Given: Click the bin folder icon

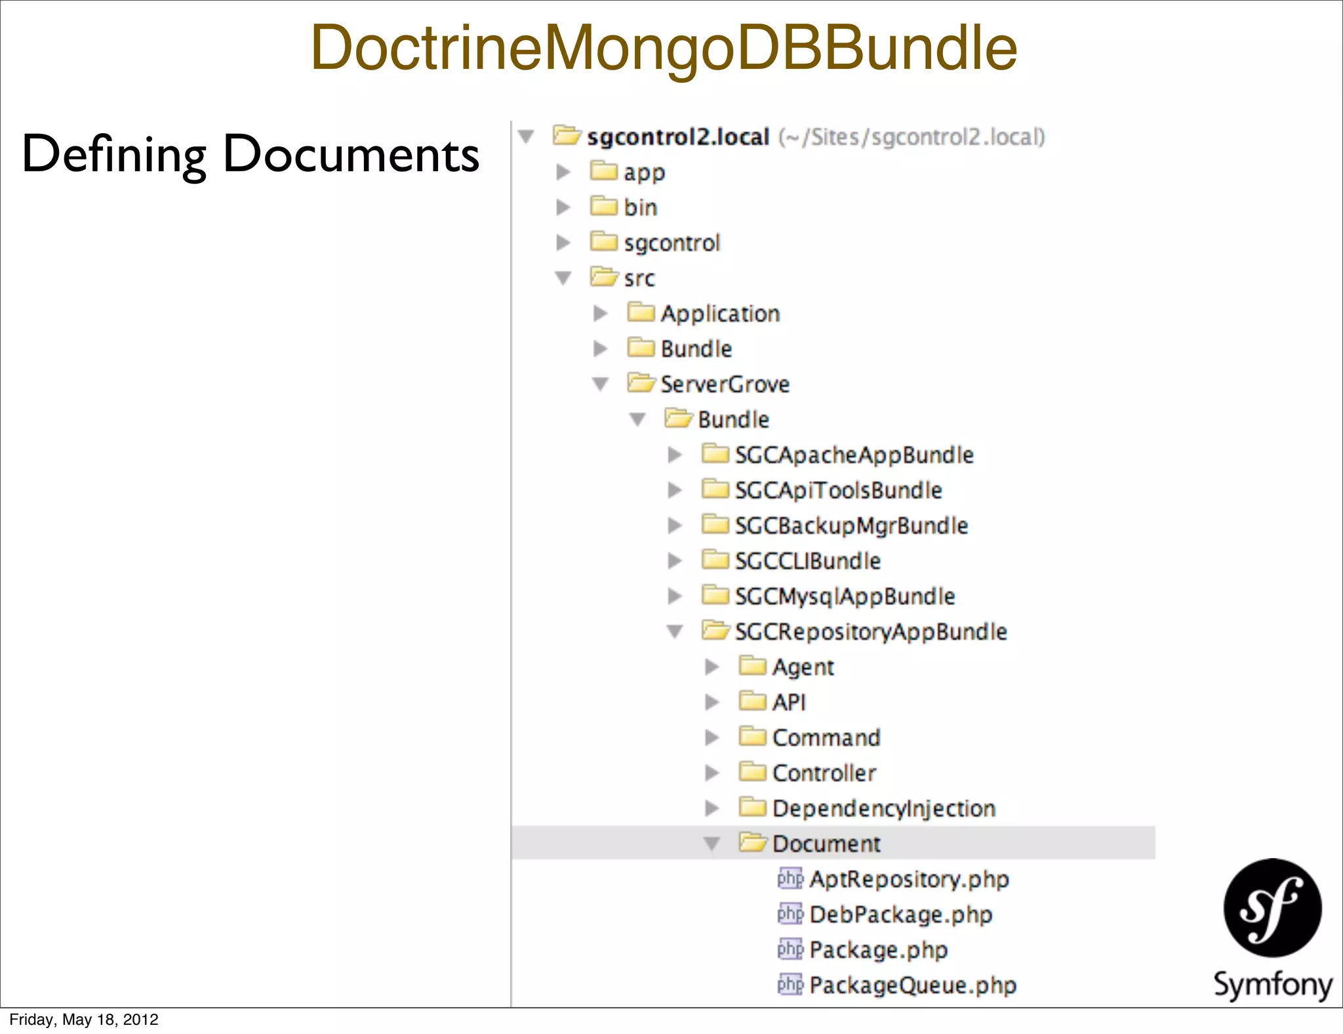Looking at the screenshot, I should pyautogui.click(x=603, y=206).
